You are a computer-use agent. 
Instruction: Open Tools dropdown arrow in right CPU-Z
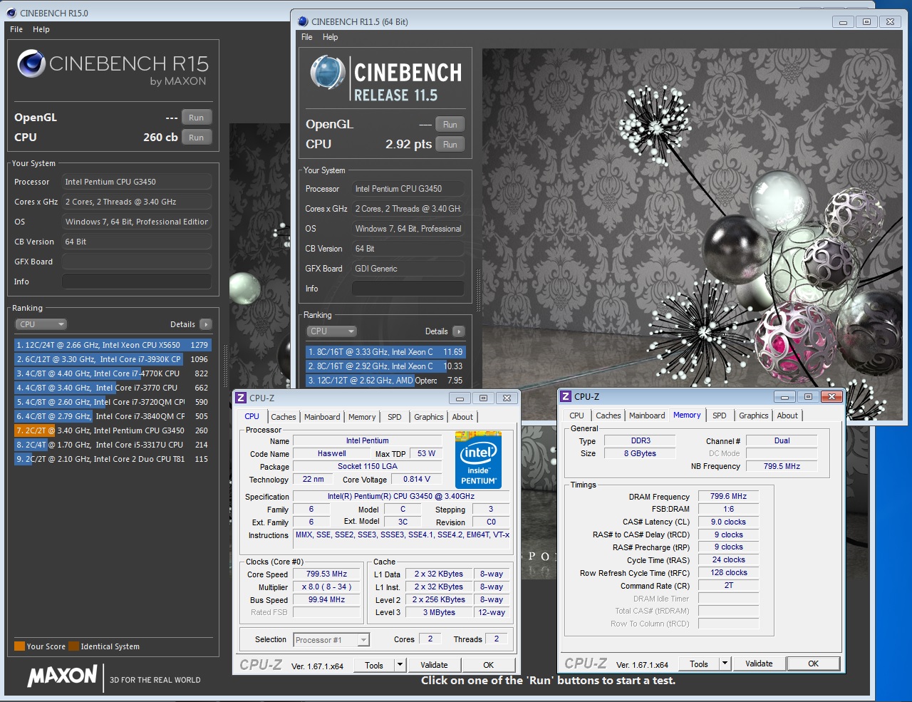click(x=725, y=664)
